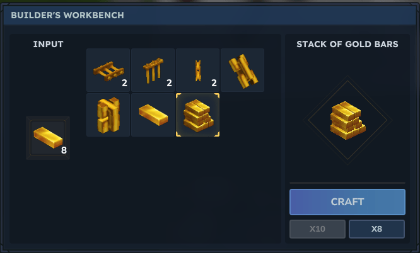Click the gold bar input slot
Viewport: 420px width, 253px height.
coord(48,138)
